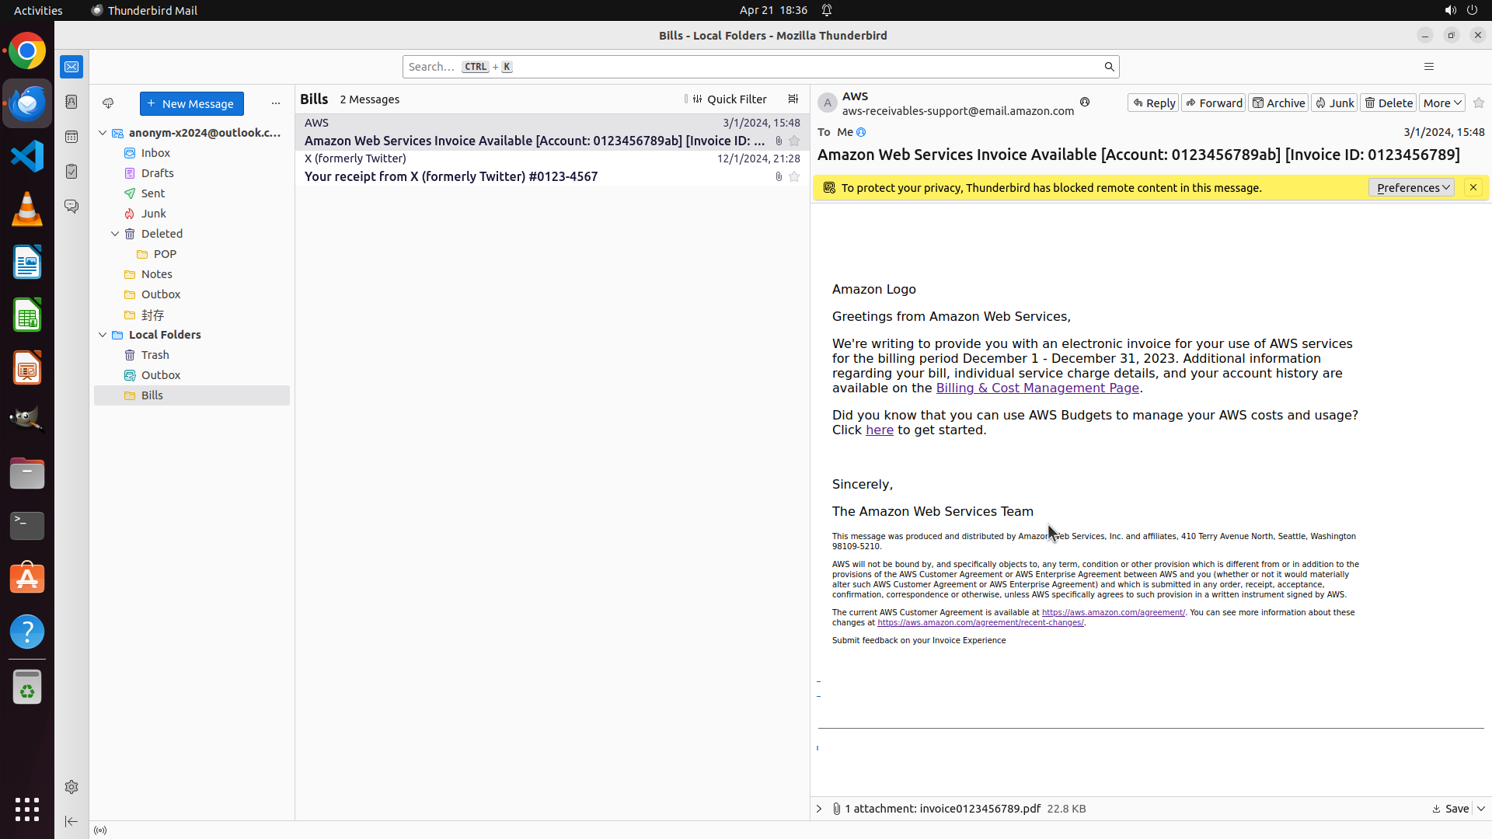1492x839 pixels.
Task: Open Calendar space icon
Action: click(71, 137)
